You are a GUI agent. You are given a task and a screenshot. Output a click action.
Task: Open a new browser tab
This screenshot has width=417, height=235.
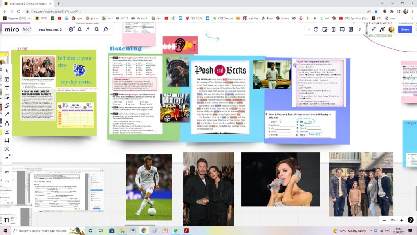pos(58,4)
